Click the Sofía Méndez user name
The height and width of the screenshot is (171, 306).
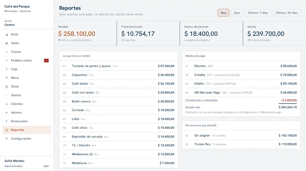click(15, 161)
